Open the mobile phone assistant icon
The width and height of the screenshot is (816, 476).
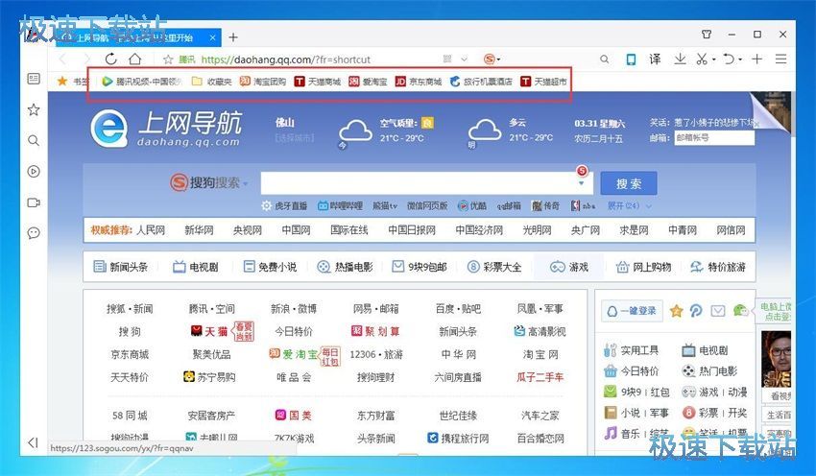tap(631, 59)
